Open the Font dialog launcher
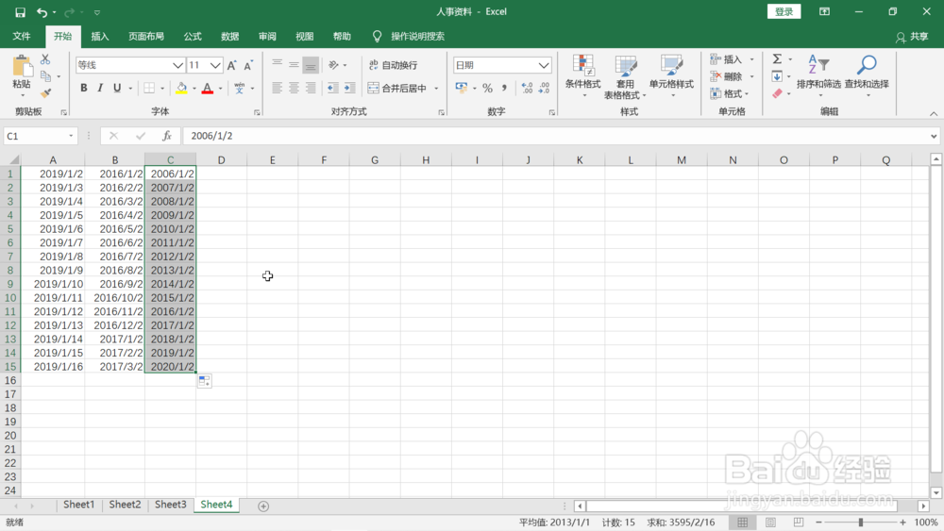 click(257, 112)
